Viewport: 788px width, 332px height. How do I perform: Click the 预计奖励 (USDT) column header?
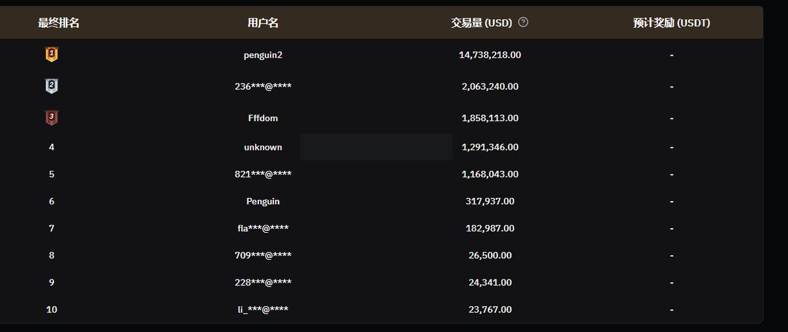click(x=672, y=22)
